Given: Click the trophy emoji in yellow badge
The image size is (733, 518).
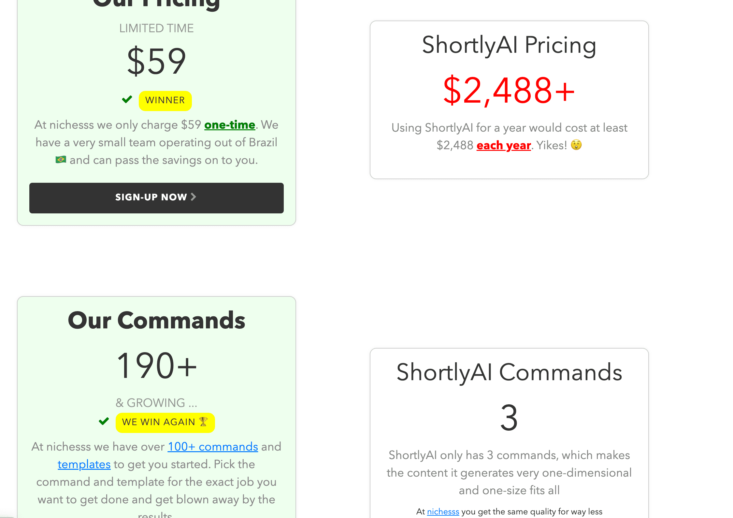Looking at the screenshot, I should click(203, 422).
